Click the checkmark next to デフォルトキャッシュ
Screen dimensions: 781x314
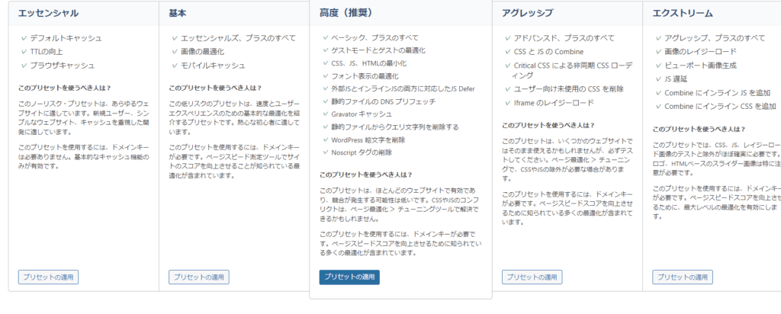coord(24,38)
